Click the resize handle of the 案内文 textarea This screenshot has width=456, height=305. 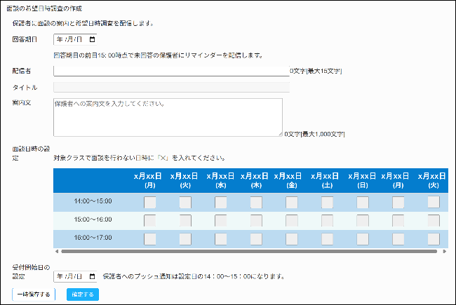[x=280, y=133]
